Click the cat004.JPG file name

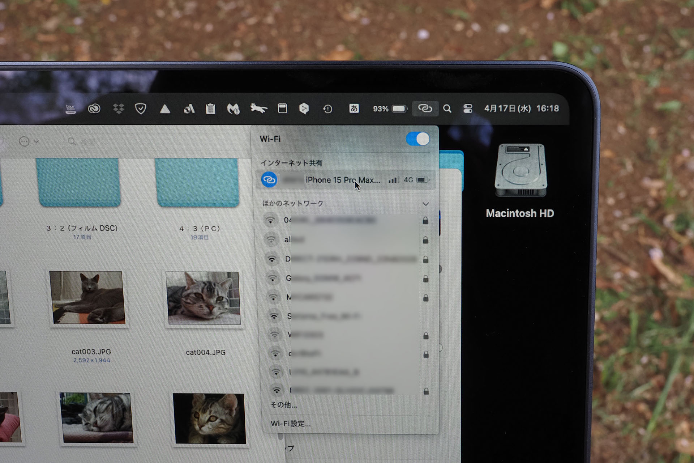click(206, 352)
